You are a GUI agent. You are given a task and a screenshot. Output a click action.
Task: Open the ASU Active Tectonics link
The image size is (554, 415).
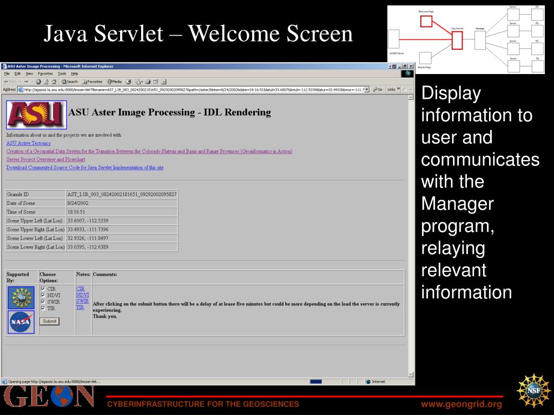[28, 143]
